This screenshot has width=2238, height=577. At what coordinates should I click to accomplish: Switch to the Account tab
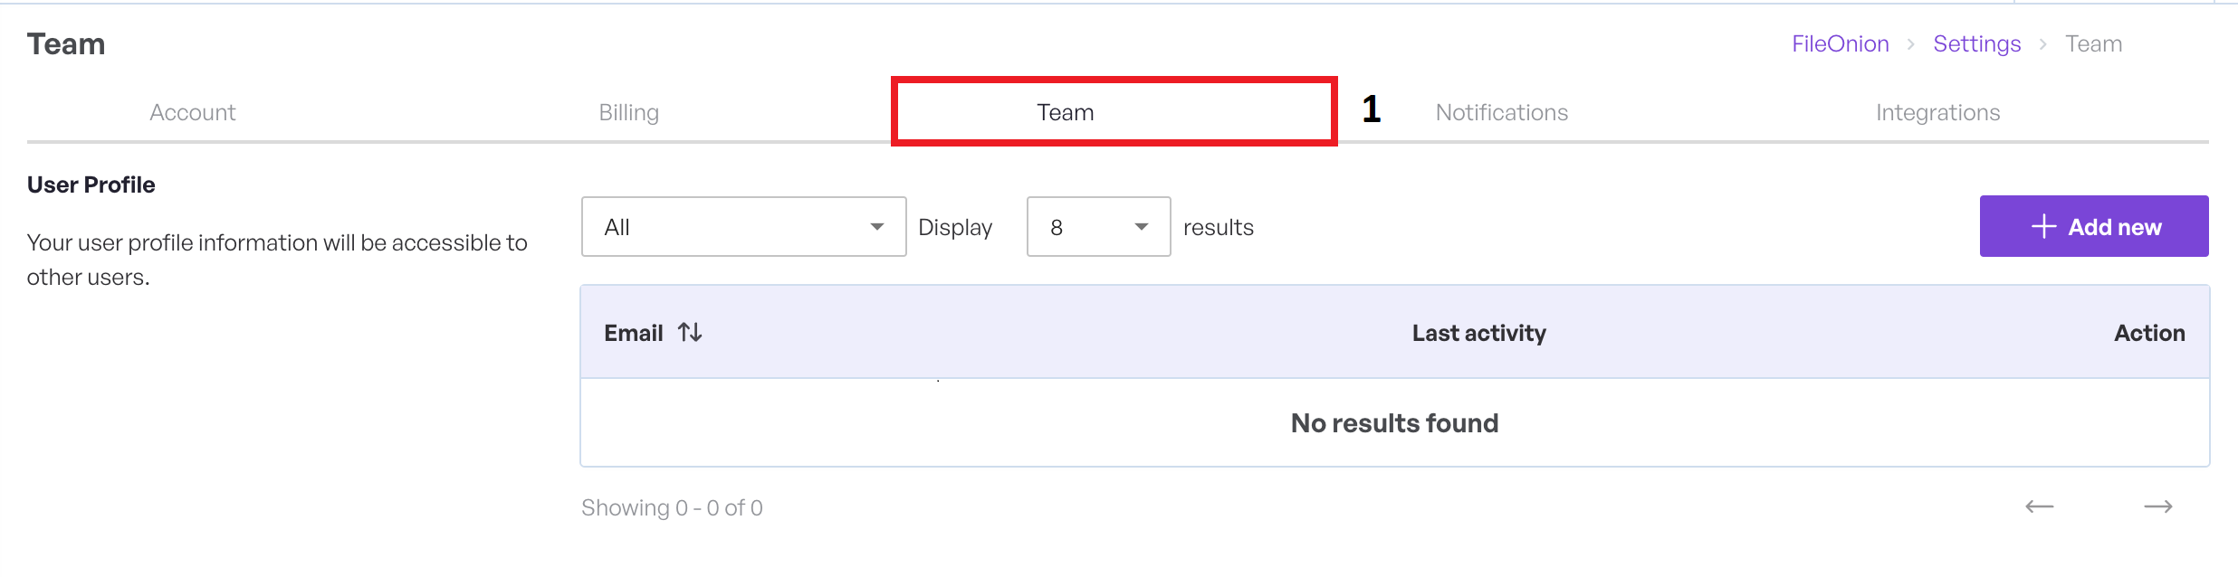[192, 112]
